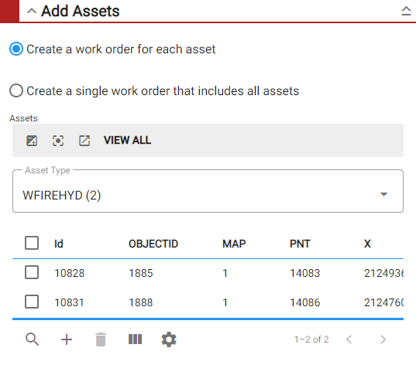Check the row checkbox for asset 10831
Viewport: 416px width, 365px height.
tap(32, 302)
